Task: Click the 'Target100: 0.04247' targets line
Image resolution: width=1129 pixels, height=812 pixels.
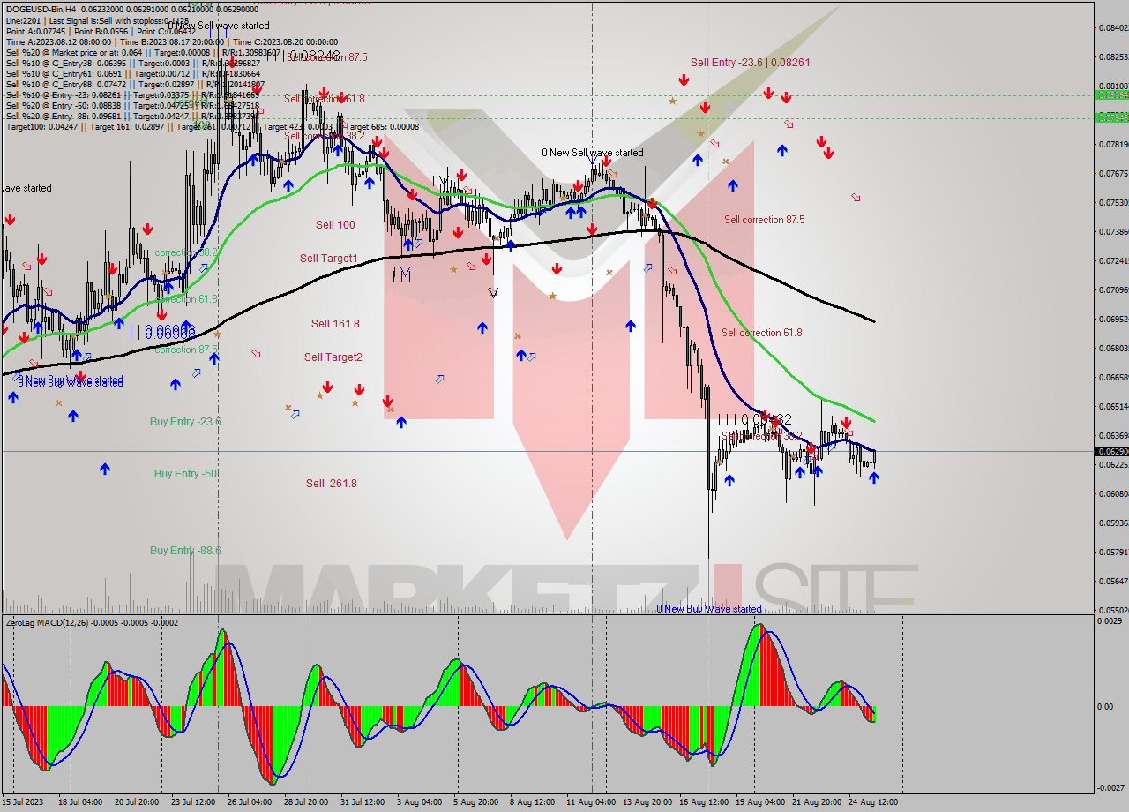Action: point(212,126)
